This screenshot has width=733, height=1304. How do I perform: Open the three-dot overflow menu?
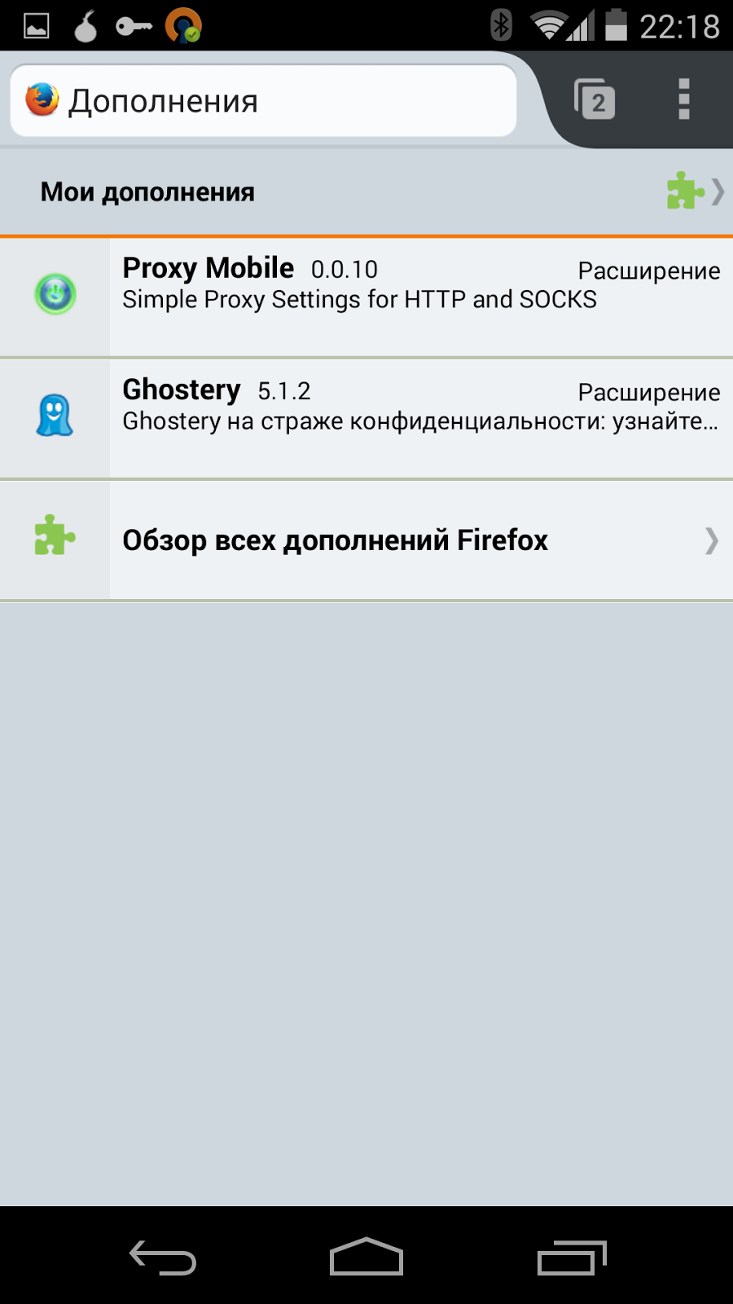(684, 99)
